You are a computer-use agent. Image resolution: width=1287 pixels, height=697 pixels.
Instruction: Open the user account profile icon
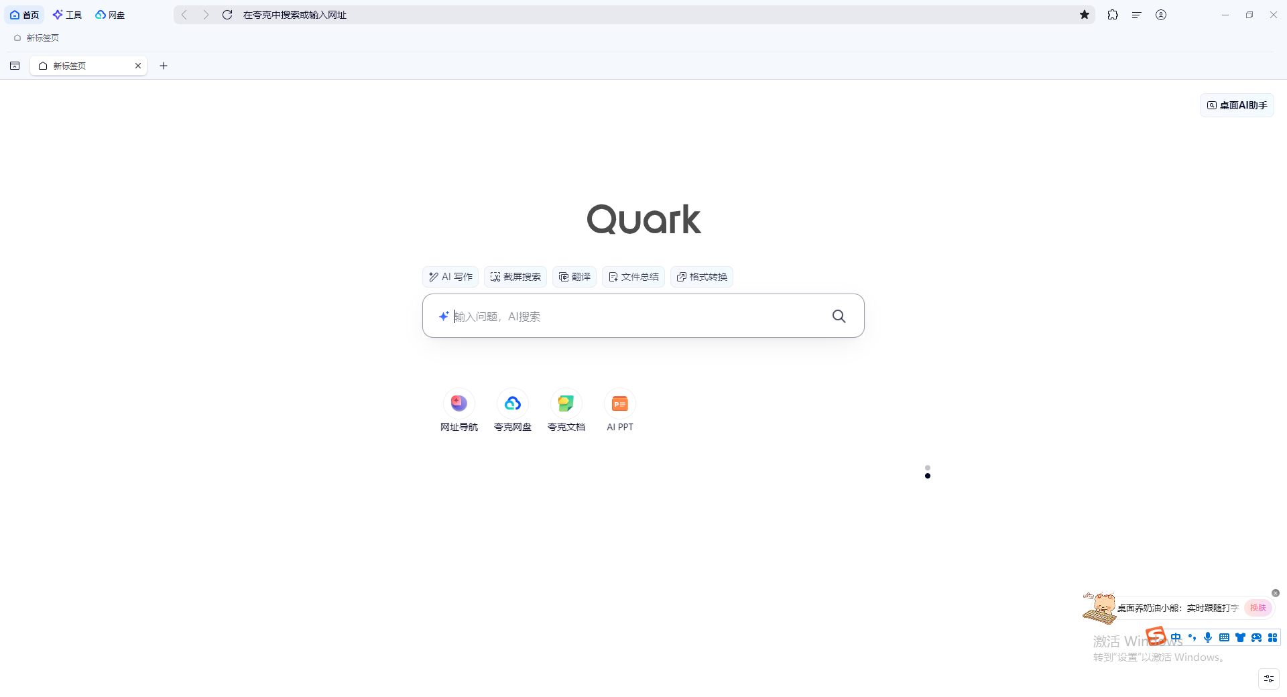click(x=1161, y=15)
